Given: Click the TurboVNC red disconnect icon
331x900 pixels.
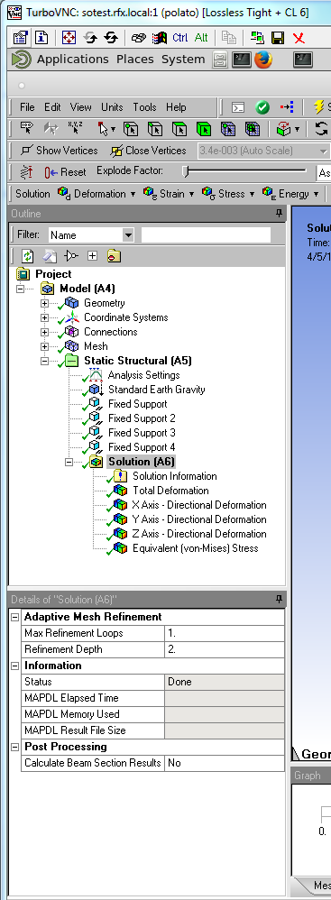Looking at the screenshot, I should pos(299,38).
